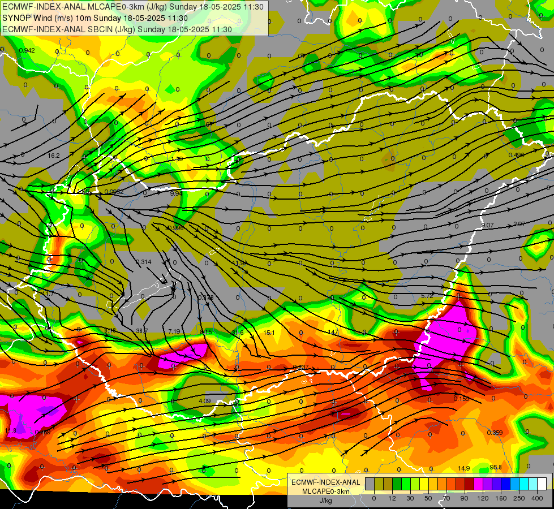The height and width of the screenshot is (509, 554).
Task: Click the station value 15.1
Action: 269,333
